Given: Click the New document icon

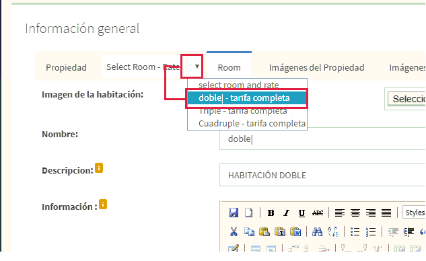Looking at the screenshot, I should 248,213.
